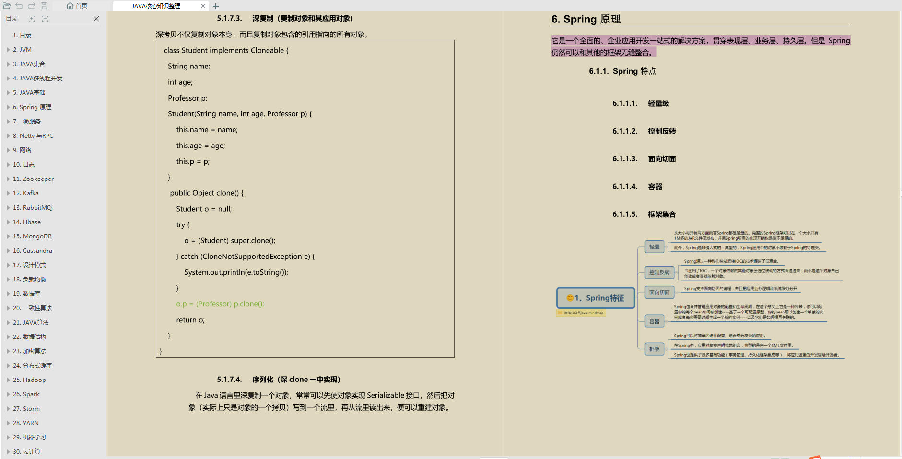The image size is (902, 459).
Task: Expand the 5. JAVA基础 outline node
Action: coord(9,93)
